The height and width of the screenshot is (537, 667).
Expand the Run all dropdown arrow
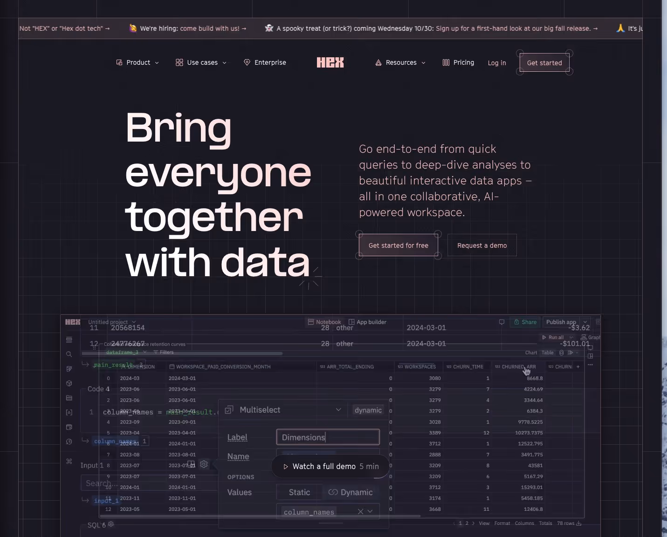pos(571,337)
